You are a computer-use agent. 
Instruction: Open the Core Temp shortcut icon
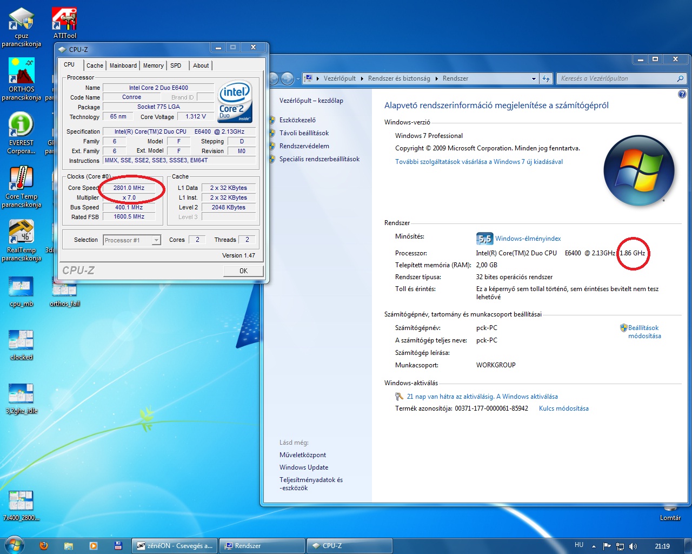[22, 187]
